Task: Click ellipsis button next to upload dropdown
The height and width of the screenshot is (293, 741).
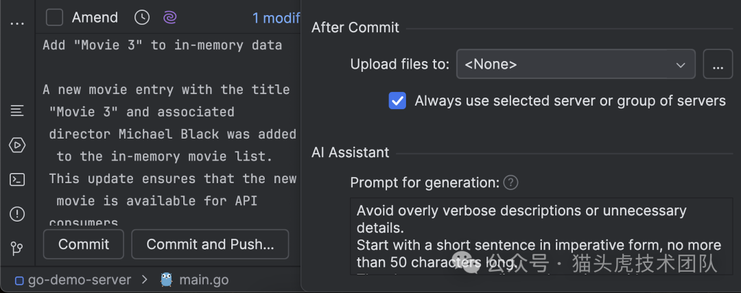Action: click(718, 65)
